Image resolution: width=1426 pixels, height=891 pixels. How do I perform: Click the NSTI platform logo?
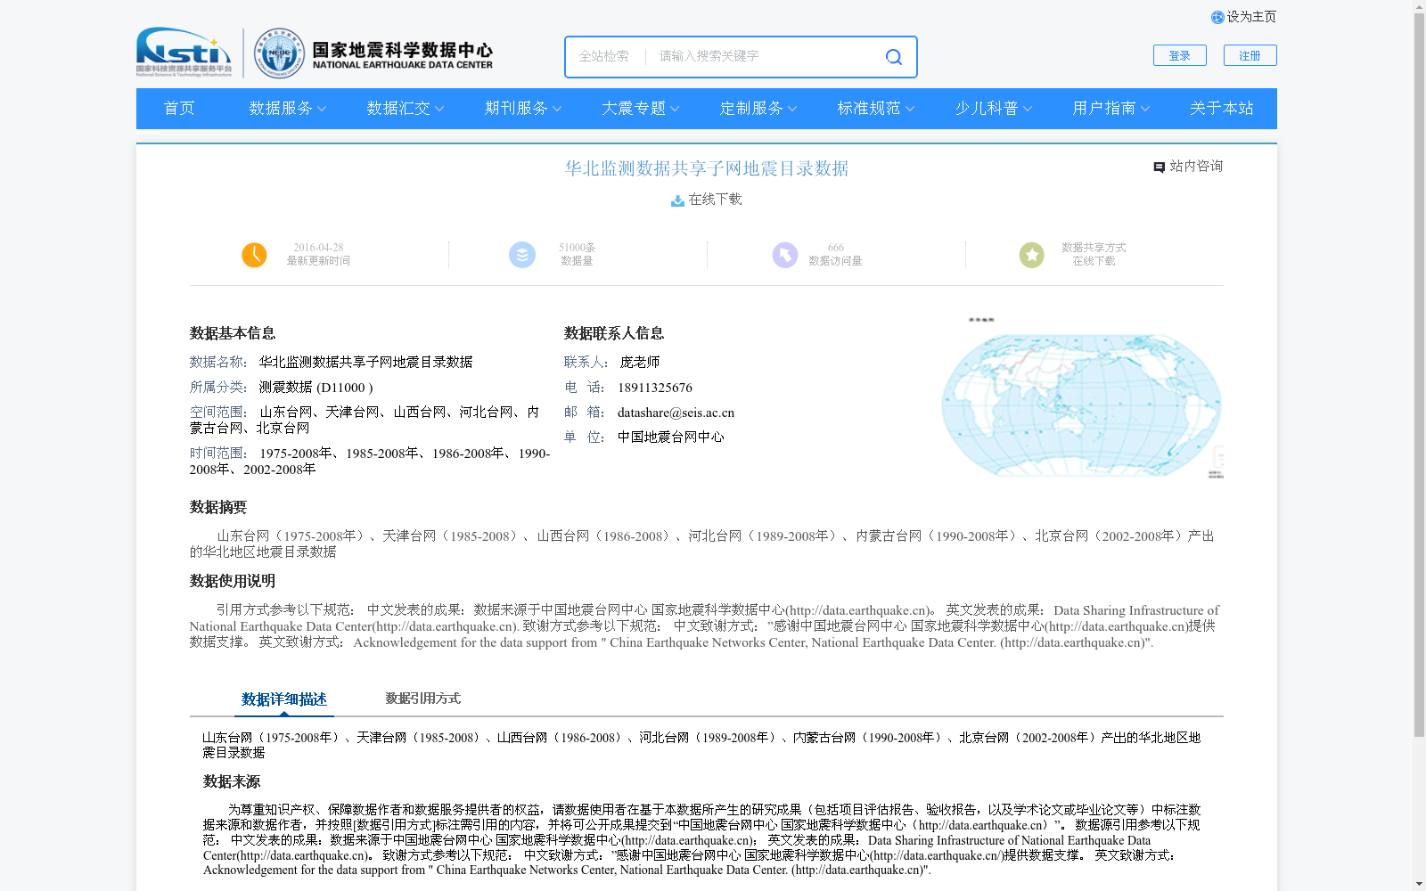point(184,52)
